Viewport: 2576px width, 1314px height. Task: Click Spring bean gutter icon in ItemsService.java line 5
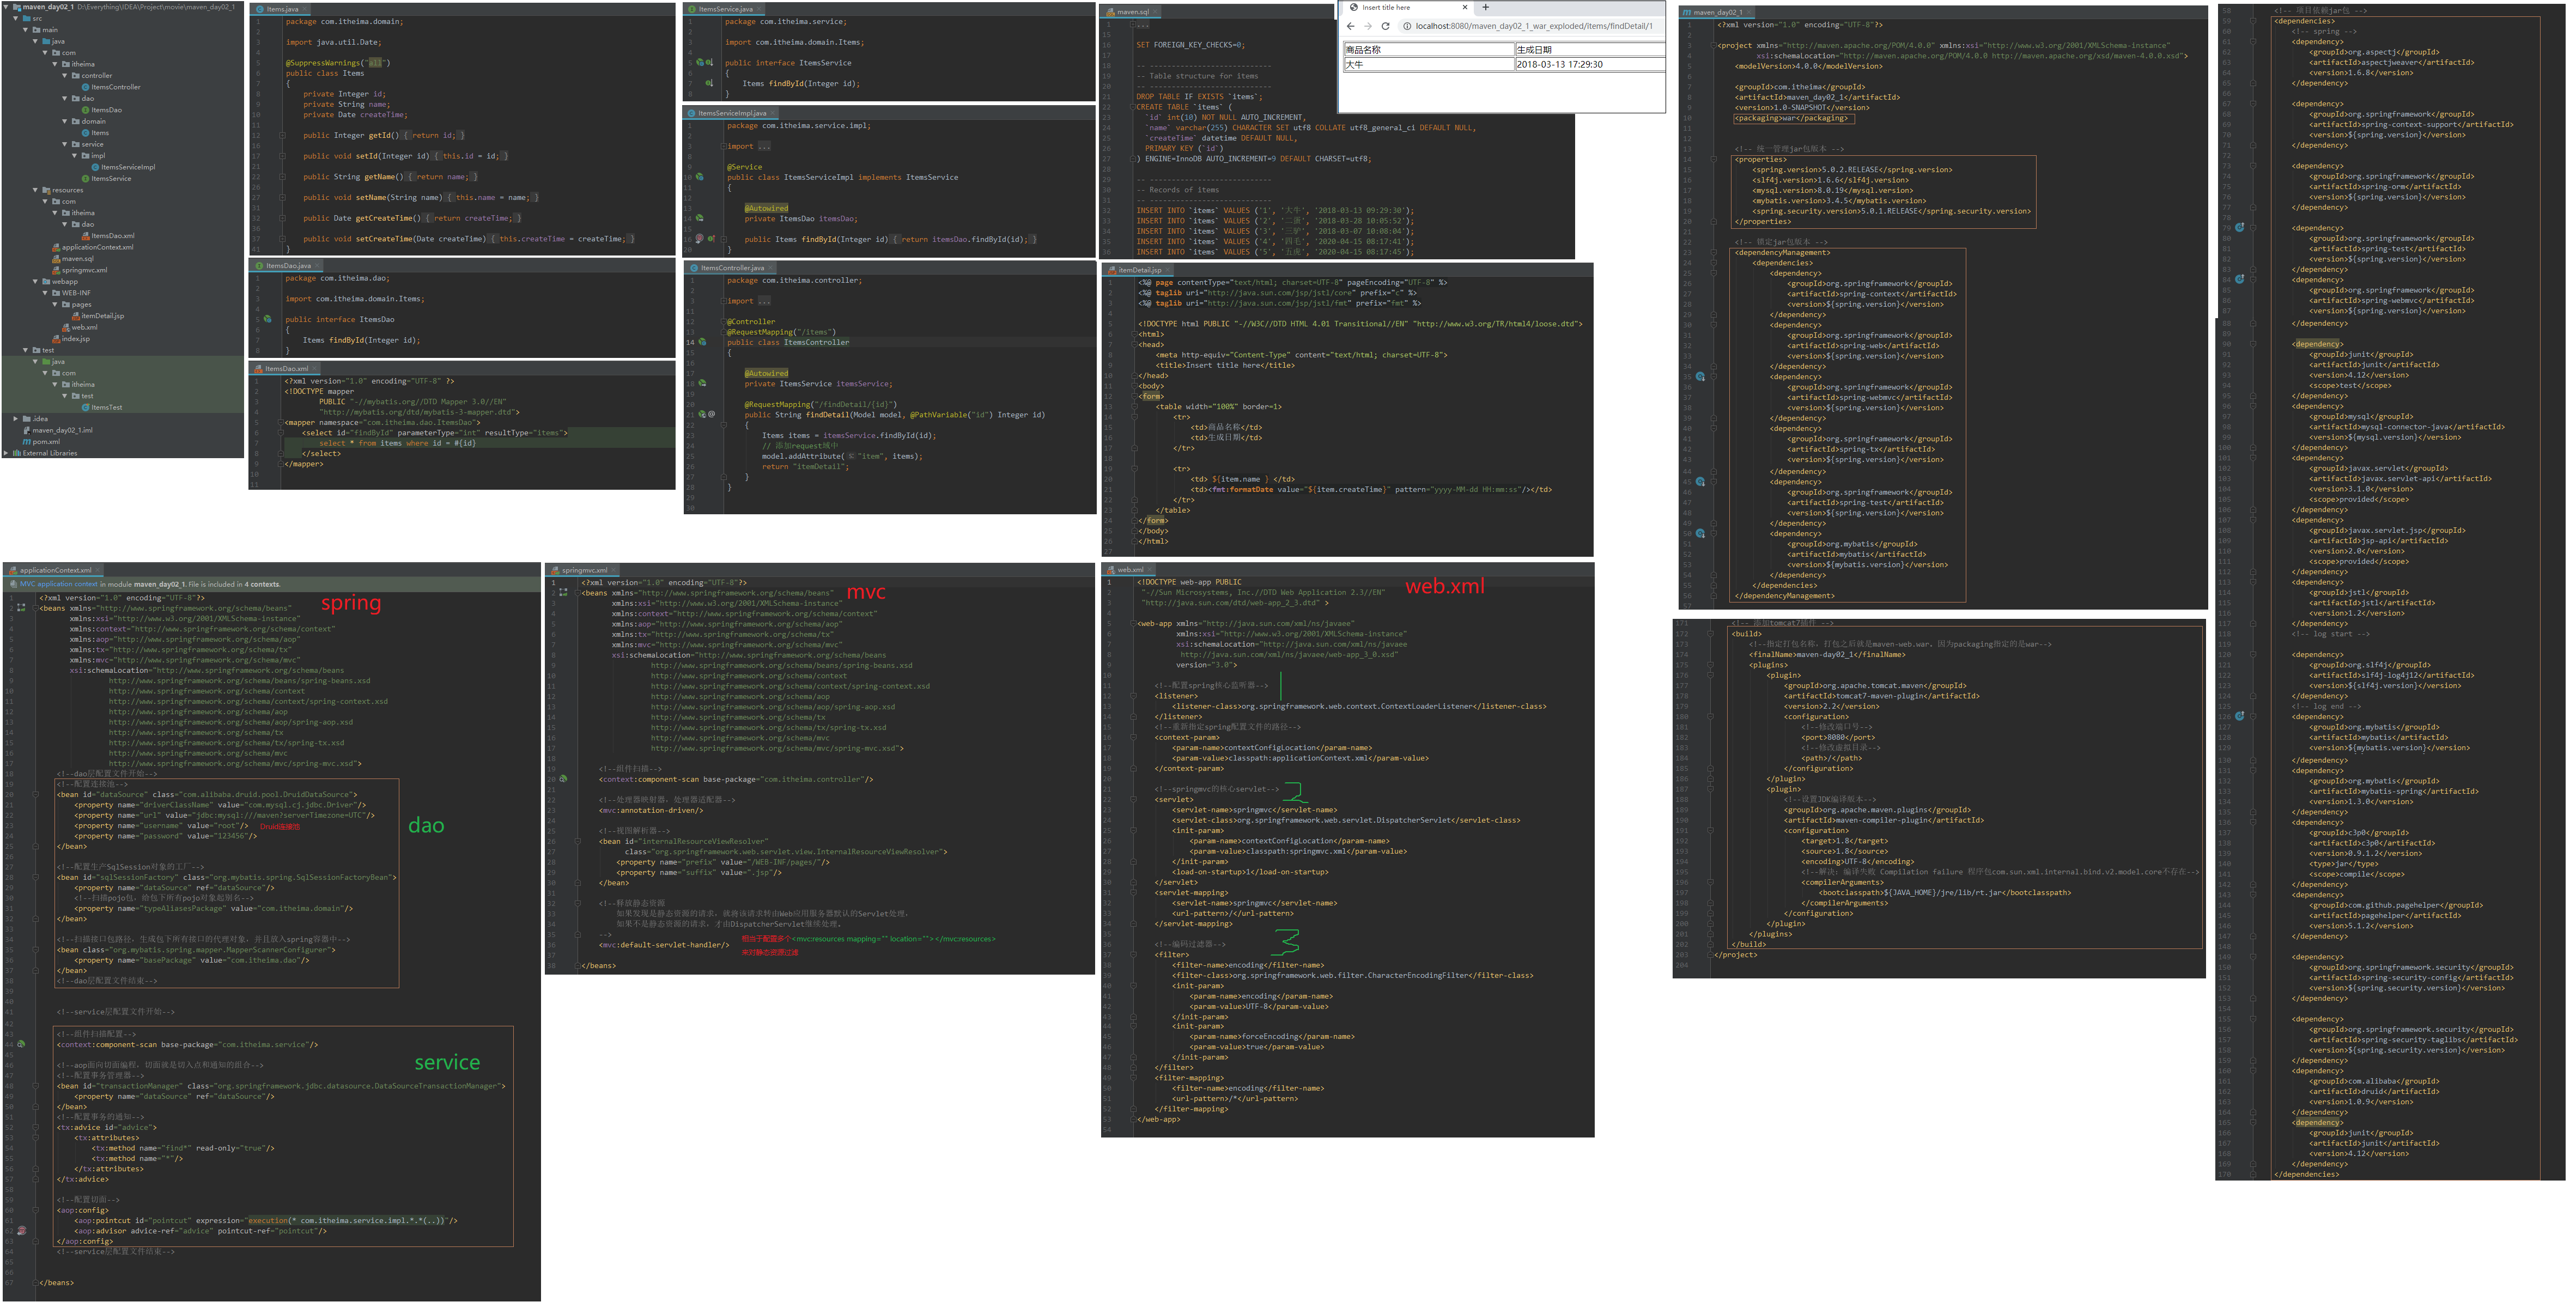tap(699, 62)
